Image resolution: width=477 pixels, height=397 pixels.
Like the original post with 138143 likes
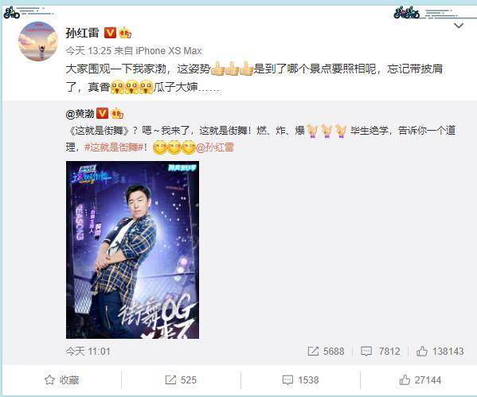pos(440,351)
